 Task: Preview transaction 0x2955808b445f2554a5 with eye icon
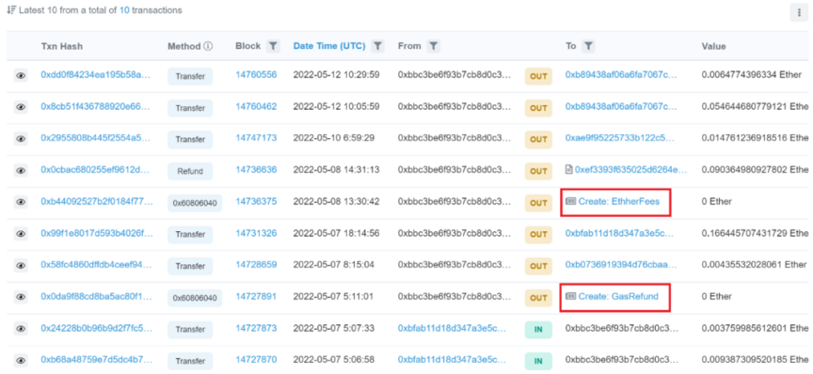coord(21,139)
